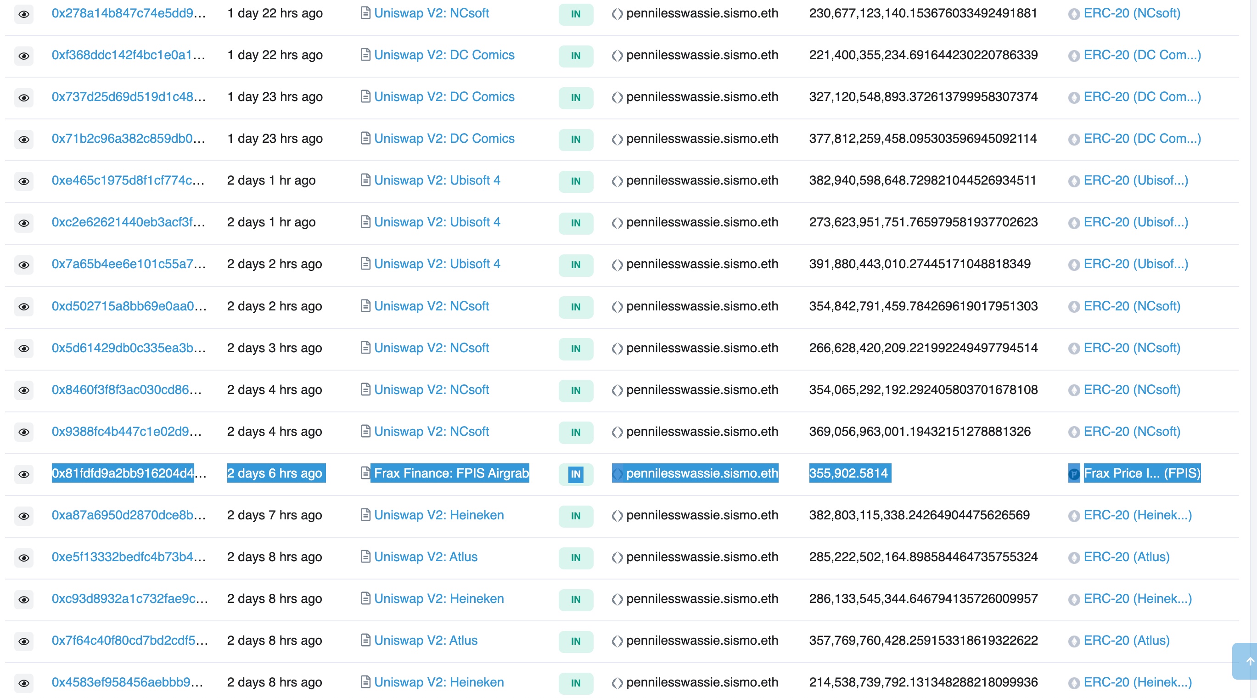The image size is (1257, 698).
Task: Open transaction hash 0x278a14b847c74e5dd9
Action: click(x=129, y=13)
